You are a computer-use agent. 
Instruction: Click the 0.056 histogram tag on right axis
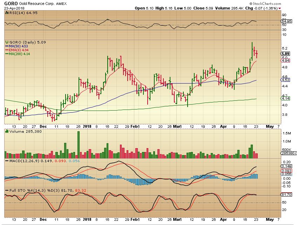286,174
